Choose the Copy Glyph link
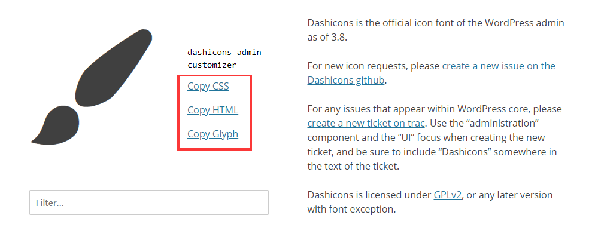Screen dimensions: 592x227 213,134
